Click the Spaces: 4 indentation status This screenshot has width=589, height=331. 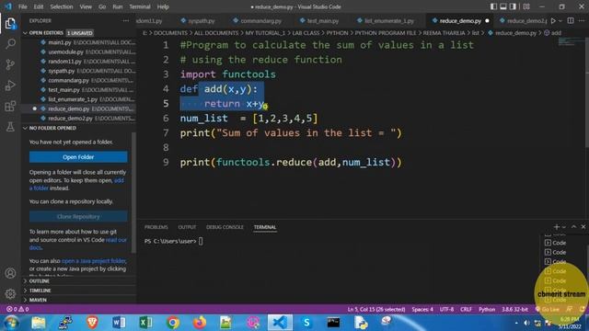(422, 309)
